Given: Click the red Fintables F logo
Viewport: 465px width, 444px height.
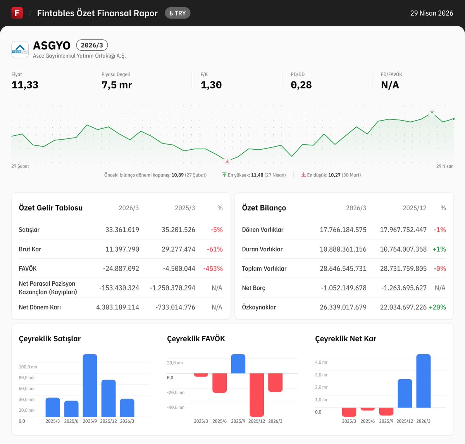Looking at the screenshot, I should 17,13.
